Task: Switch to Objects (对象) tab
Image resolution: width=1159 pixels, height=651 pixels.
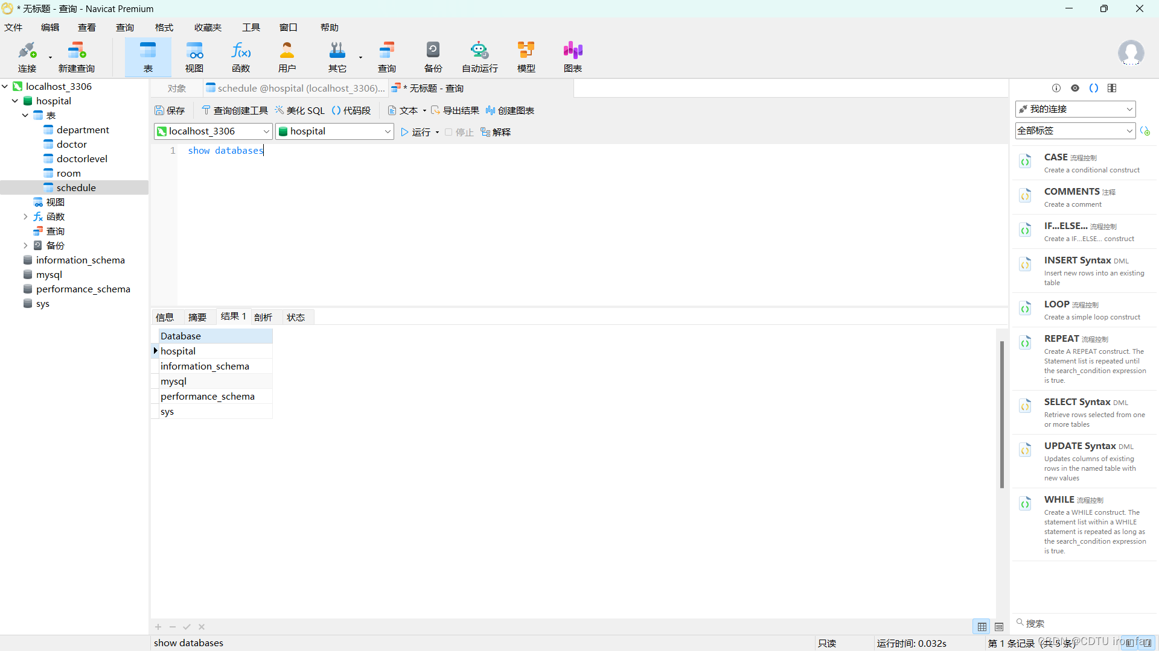Action: [x=177, y=89]
